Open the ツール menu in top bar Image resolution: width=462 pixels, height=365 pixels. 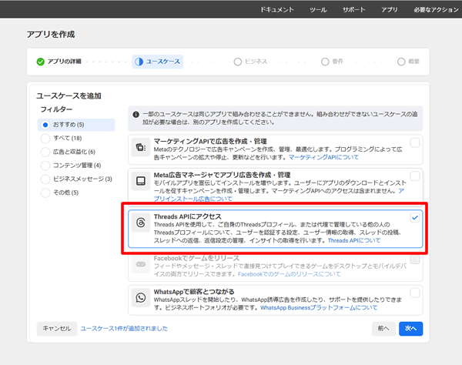coord(318,12)
